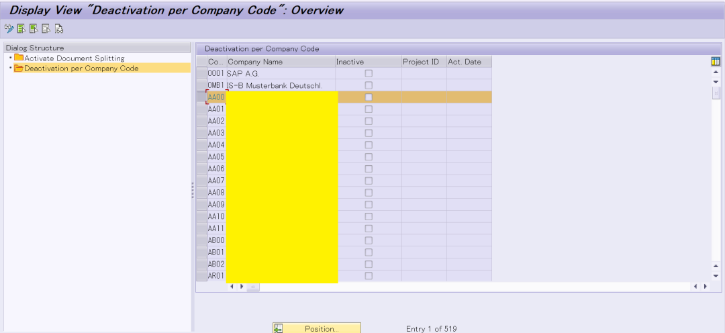Viewport: 725px width, 333px height.
Task: Click the table's bottom page-up scroll arrow
Action: 716,267
